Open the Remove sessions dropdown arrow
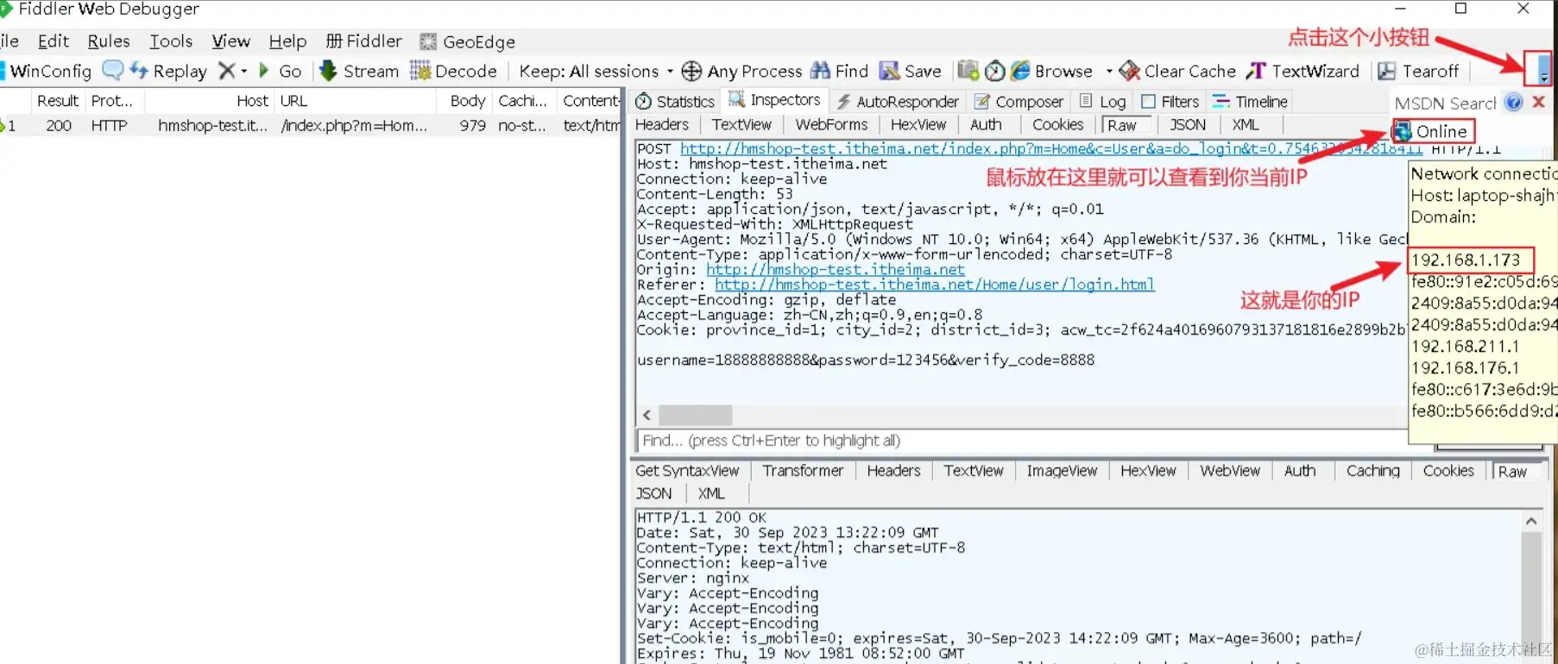The image size is (1558, 664). tap(244, 71)
